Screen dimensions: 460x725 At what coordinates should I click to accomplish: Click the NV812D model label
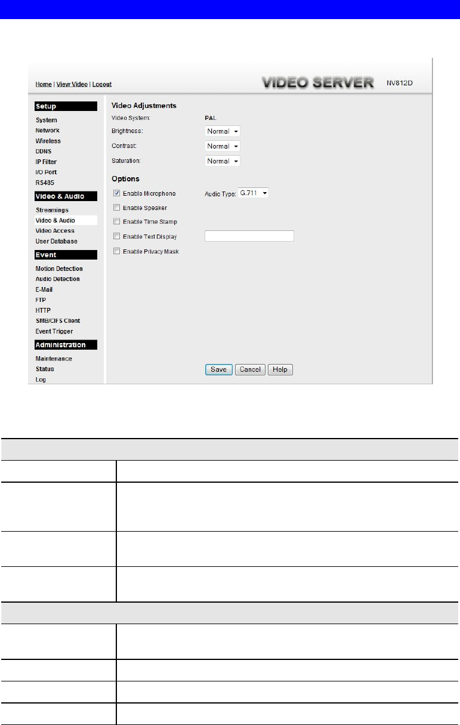tap(400, 84)
